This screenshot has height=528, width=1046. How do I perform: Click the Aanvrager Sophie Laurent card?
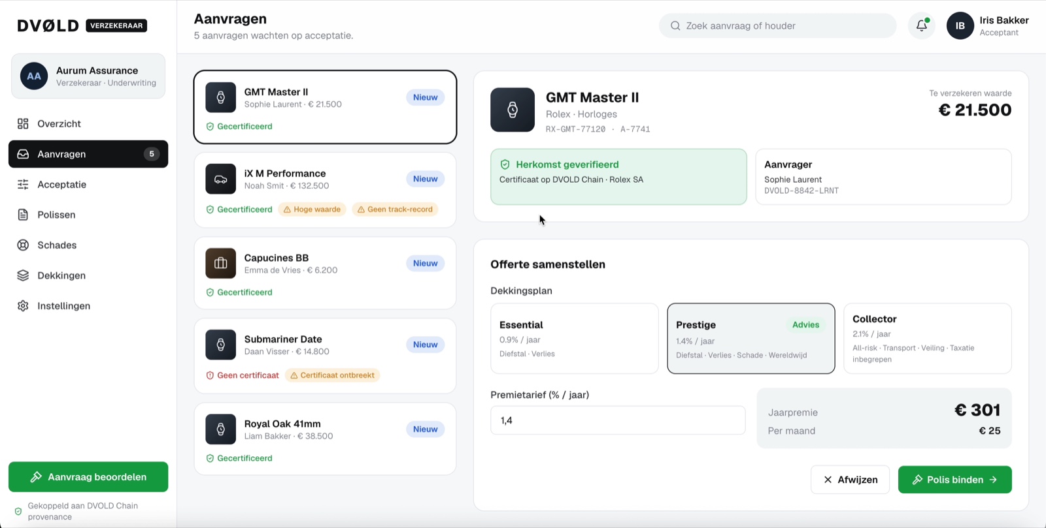tap(884, 177)
